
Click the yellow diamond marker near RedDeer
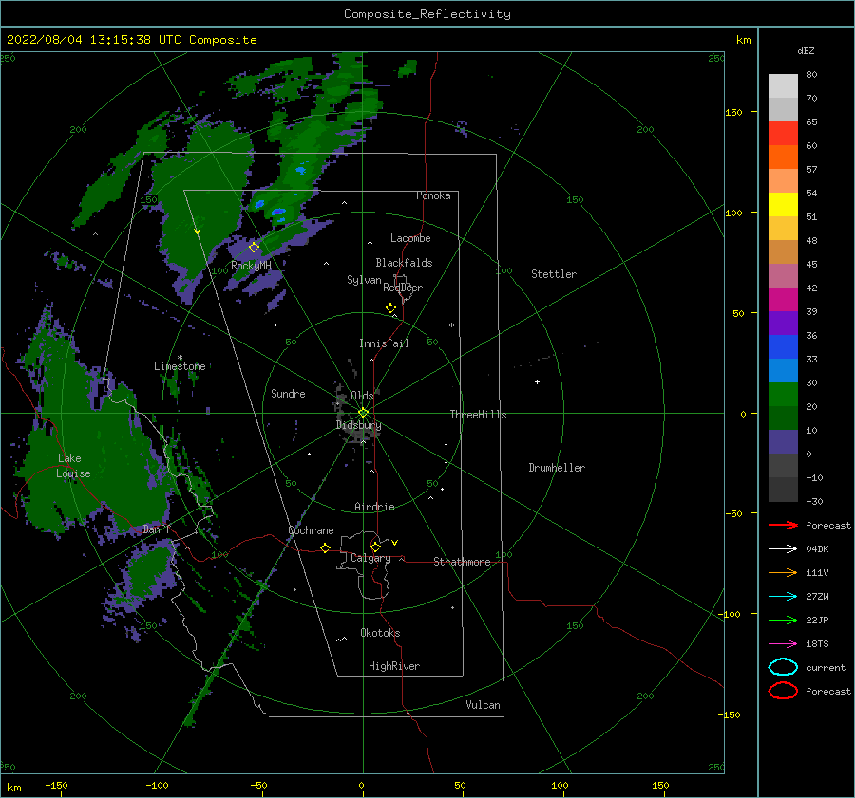coord(390,308)
